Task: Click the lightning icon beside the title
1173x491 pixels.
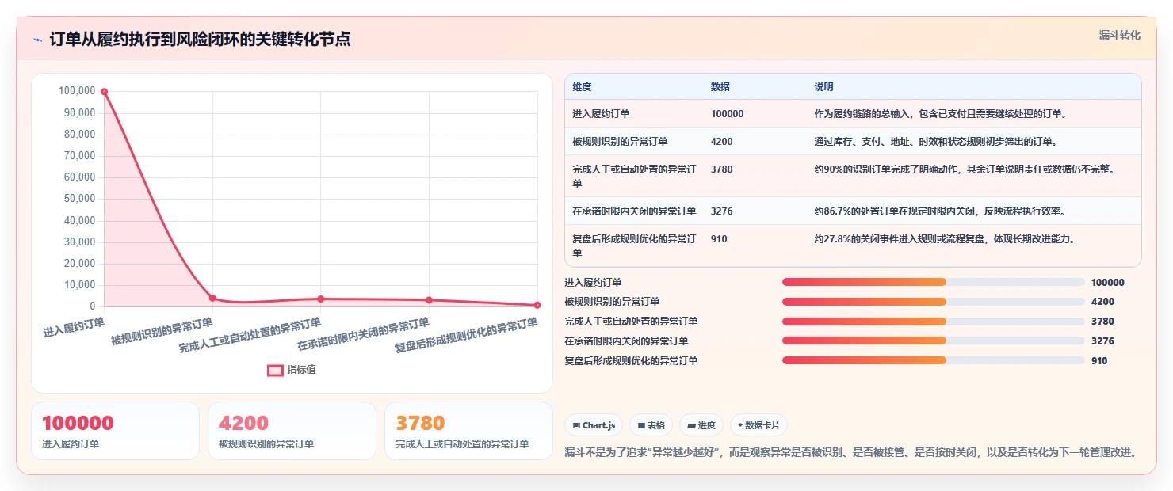Action: [x=37, y=40]
